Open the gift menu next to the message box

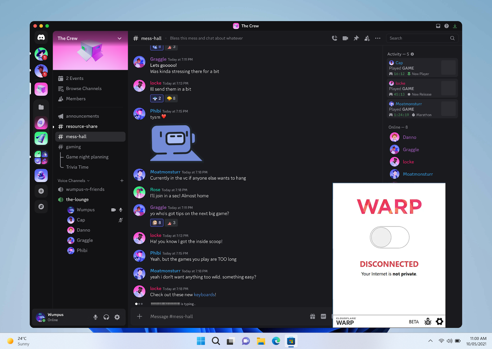pos(312,316)
